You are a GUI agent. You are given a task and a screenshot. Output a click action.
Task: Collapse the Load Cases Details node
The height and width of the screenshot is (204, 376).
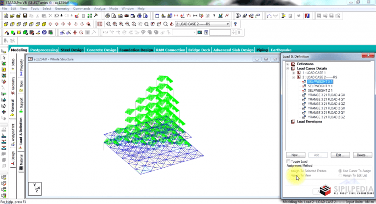point(288,69)
